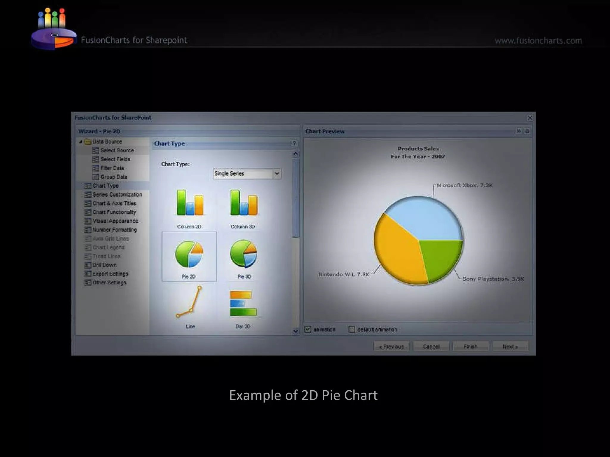Click the 'Sony Playstation, 3.9K' label

493,279
